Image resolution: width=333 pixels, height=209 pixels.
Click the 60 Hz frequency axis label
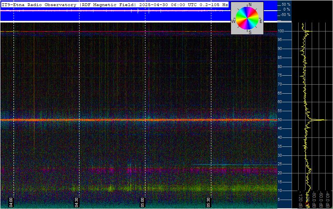pos(280,102)
